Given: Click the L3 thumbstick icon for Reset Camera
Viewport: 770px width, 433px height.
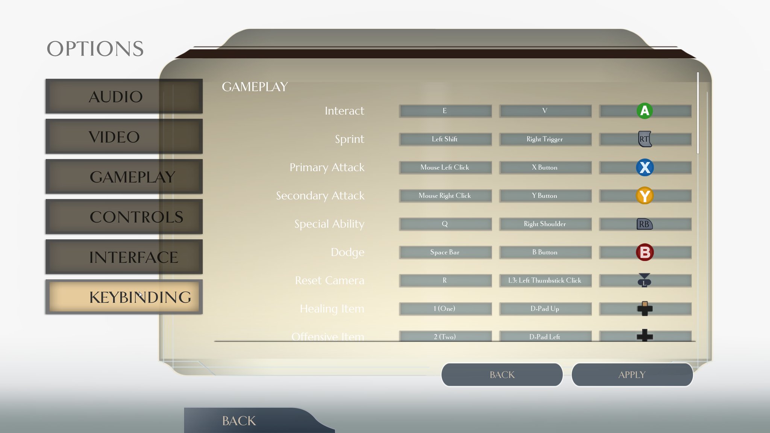Looking at the screenshot, I should point(644,280).
